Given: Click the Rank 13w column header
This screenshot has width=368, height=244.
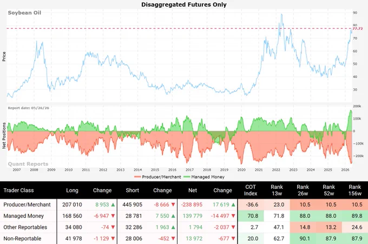Looking at the screenshot, I should tap(277, 190).
